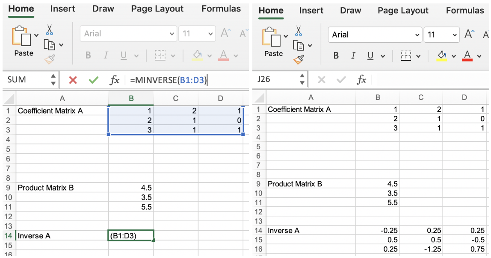The width and height of the screenshot is (491, 258).
Task: Open Formulas tab in right window
Action: (x=464, y=10)
